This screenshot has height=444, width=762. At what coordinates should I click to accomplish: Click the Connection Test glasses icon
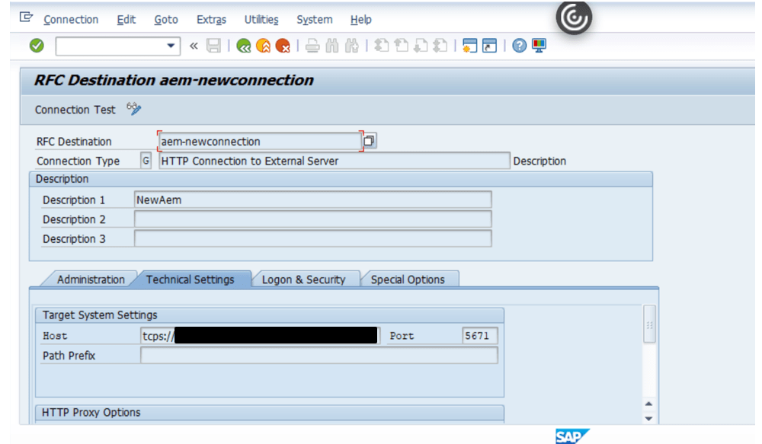coord(133,108)
